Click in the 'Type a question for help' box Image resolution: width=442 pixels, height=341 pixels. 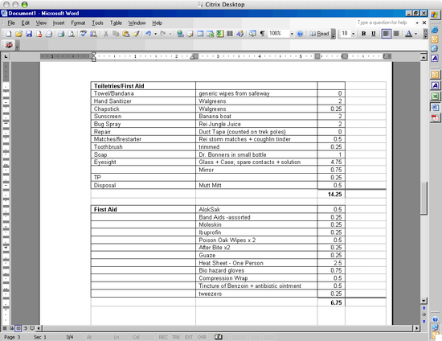[384, 23]
